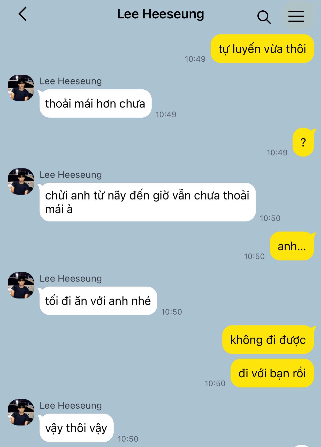Tap the 'vậy thôi vậy' message bubble
Image resolution: width=321 pixels, height=447 pixels.
[x=77, y=428]
